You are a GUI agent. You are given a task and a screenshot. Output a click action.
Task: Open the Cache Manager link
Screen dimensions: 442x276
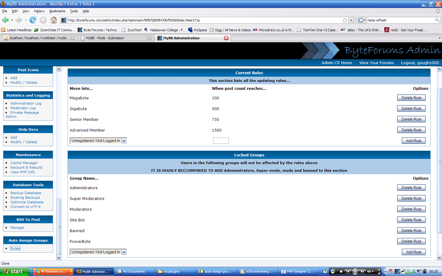pos(24,163)
